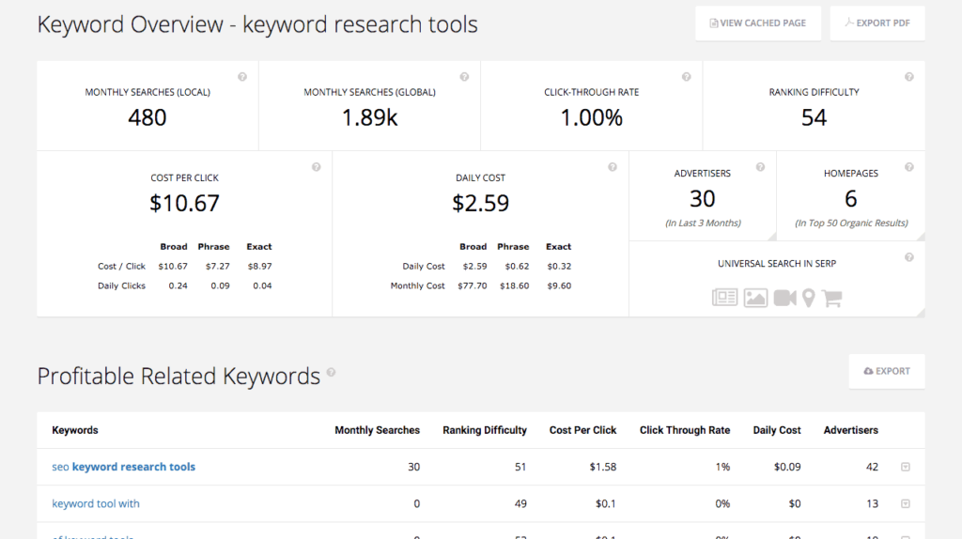Open the 'keyword tool with' keyword link
Screen dimensions: 962x539
click(x=96, y=503)
